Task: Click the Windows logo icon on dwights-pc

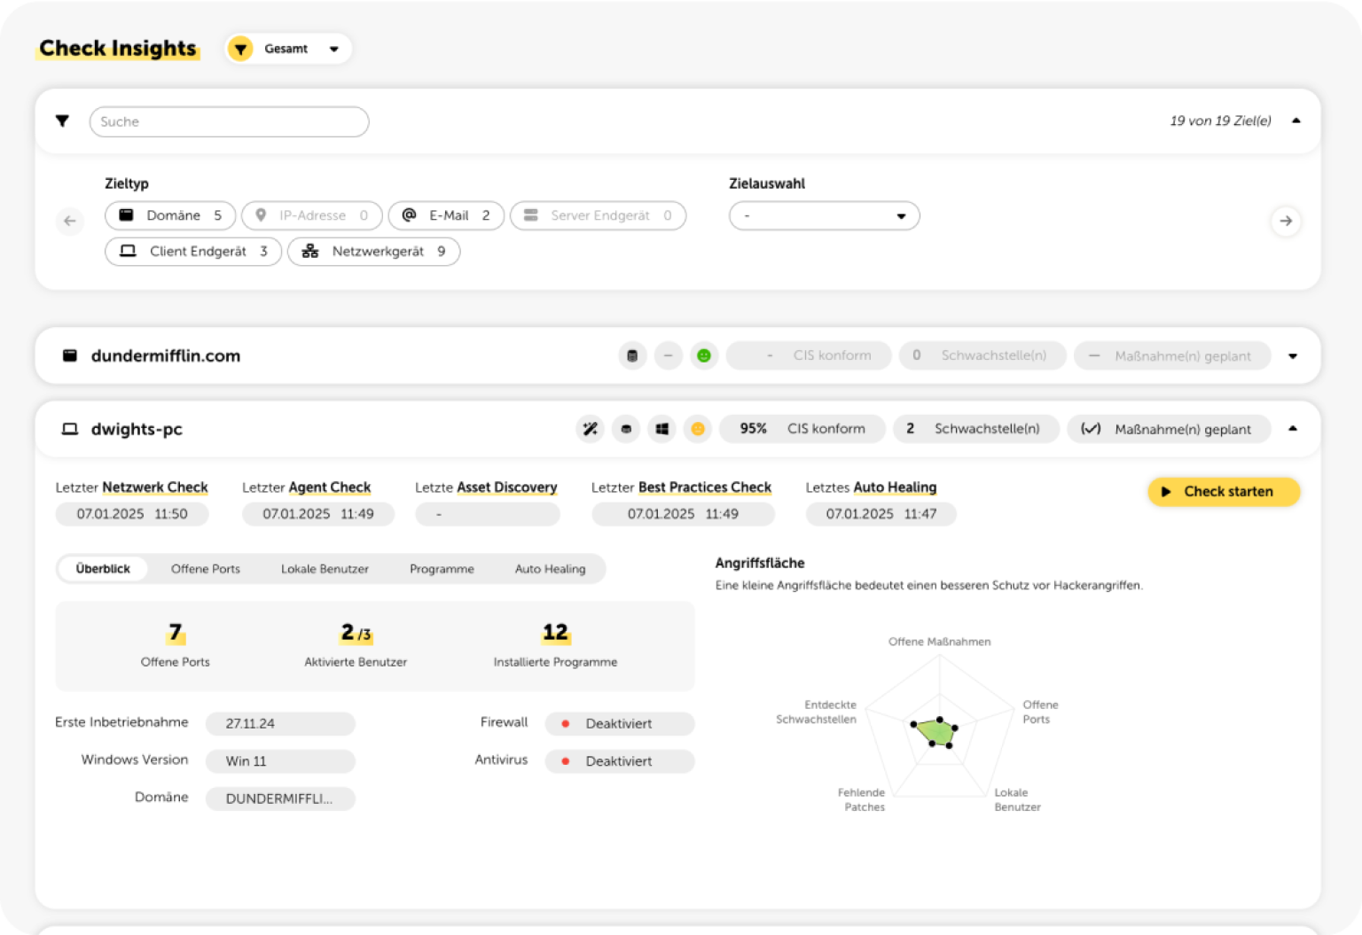Action: 661,429
